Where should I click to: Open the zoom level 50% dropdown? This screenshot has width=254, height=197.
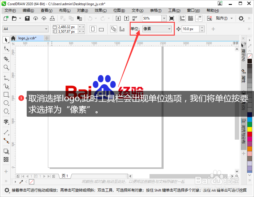[x=164, y=18]
